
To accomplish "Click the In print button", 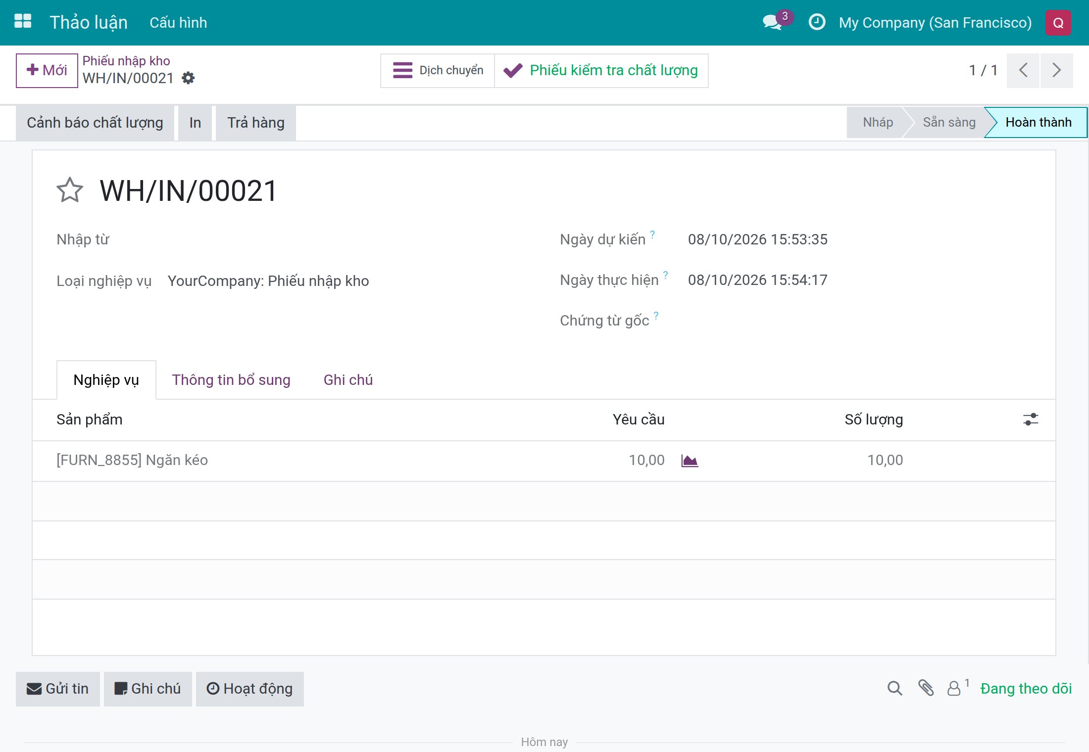I will click(195, 123).
